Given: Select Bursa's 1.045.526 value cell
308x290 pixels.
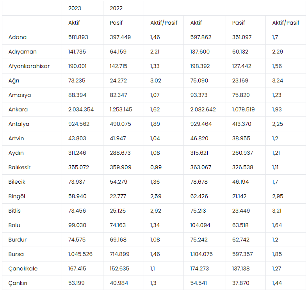Looking at the screenshot, I should pos(80,254).
